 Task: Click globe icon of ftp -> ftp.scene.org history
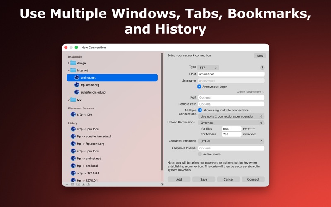[73, 144]
